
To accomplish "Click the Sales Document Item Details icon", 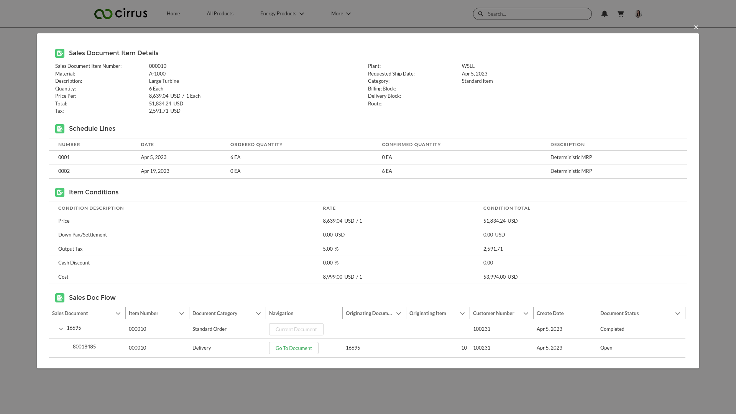I will (x=60, y=53).
